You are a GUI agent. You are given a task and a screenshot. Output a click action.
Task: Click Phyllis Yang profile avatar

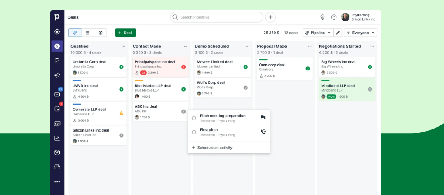(345, 17)
